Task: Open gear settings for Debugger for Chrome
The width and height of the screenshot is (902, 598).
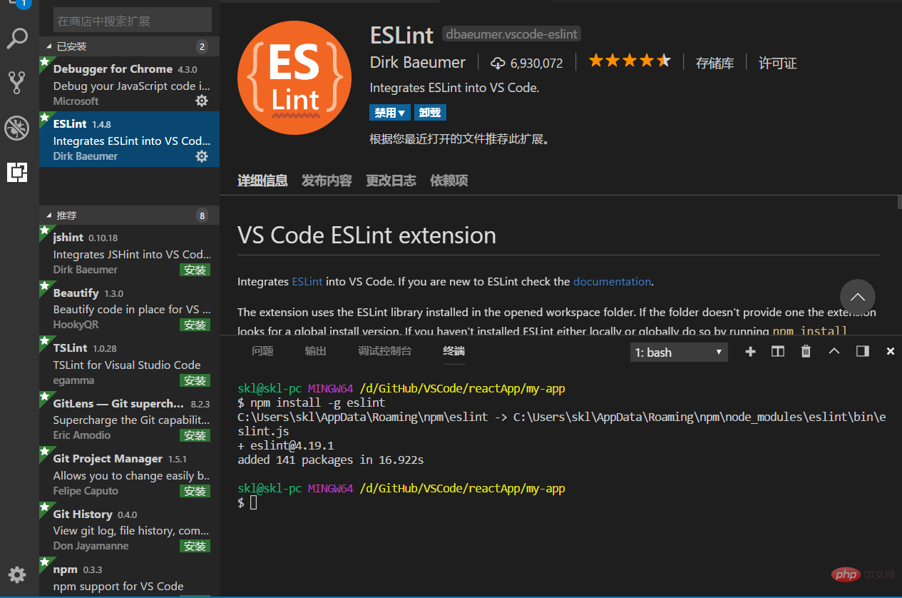Action: pos(202,101)
